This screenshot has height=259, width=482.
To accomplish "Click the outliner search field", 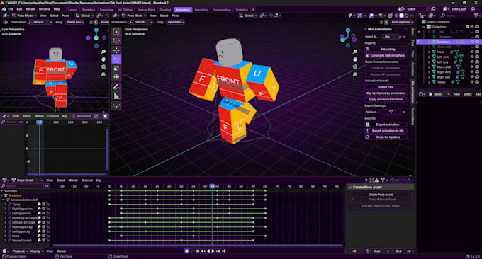I will click(x=455, y=16).
